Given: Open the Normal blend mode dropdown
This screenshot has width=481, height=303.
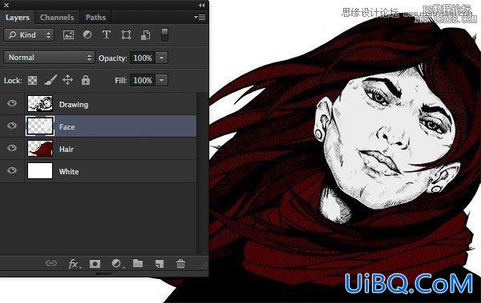Looking at the screenshot, I should pyautogui.click(x=49, y=58).
